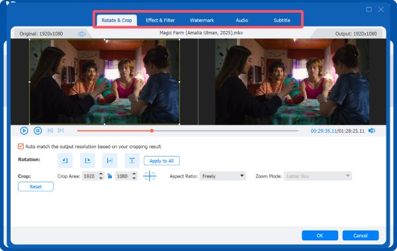
Task: Decrease crop height with down arrow
Action: click(x=134, y=178)
